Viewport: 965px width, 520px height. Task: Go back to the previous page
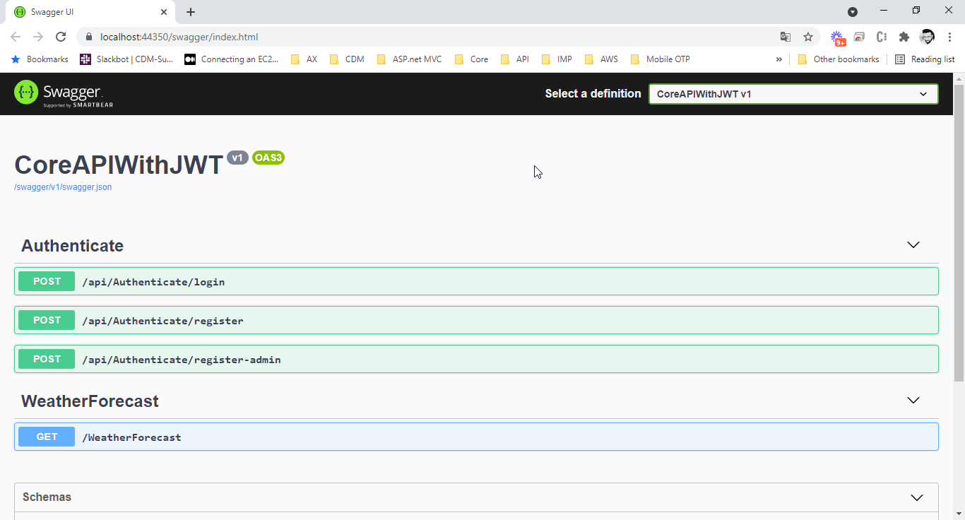pos(16,37)
